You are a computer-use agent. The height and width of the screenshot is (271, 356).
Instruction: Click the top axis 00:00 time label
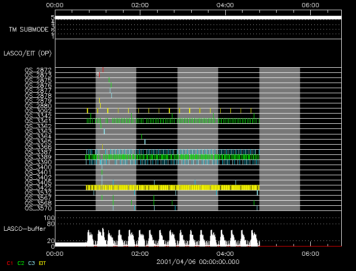click(55, 5)
